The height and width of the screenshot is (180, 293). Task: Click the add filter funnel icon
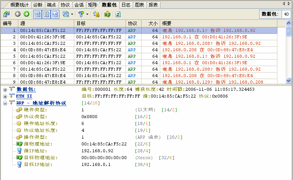coord(81,14)
